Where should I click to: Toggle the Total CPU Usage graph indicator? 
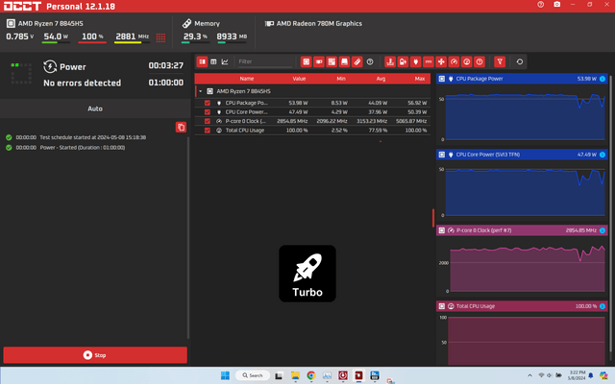(x=603, y=306)
